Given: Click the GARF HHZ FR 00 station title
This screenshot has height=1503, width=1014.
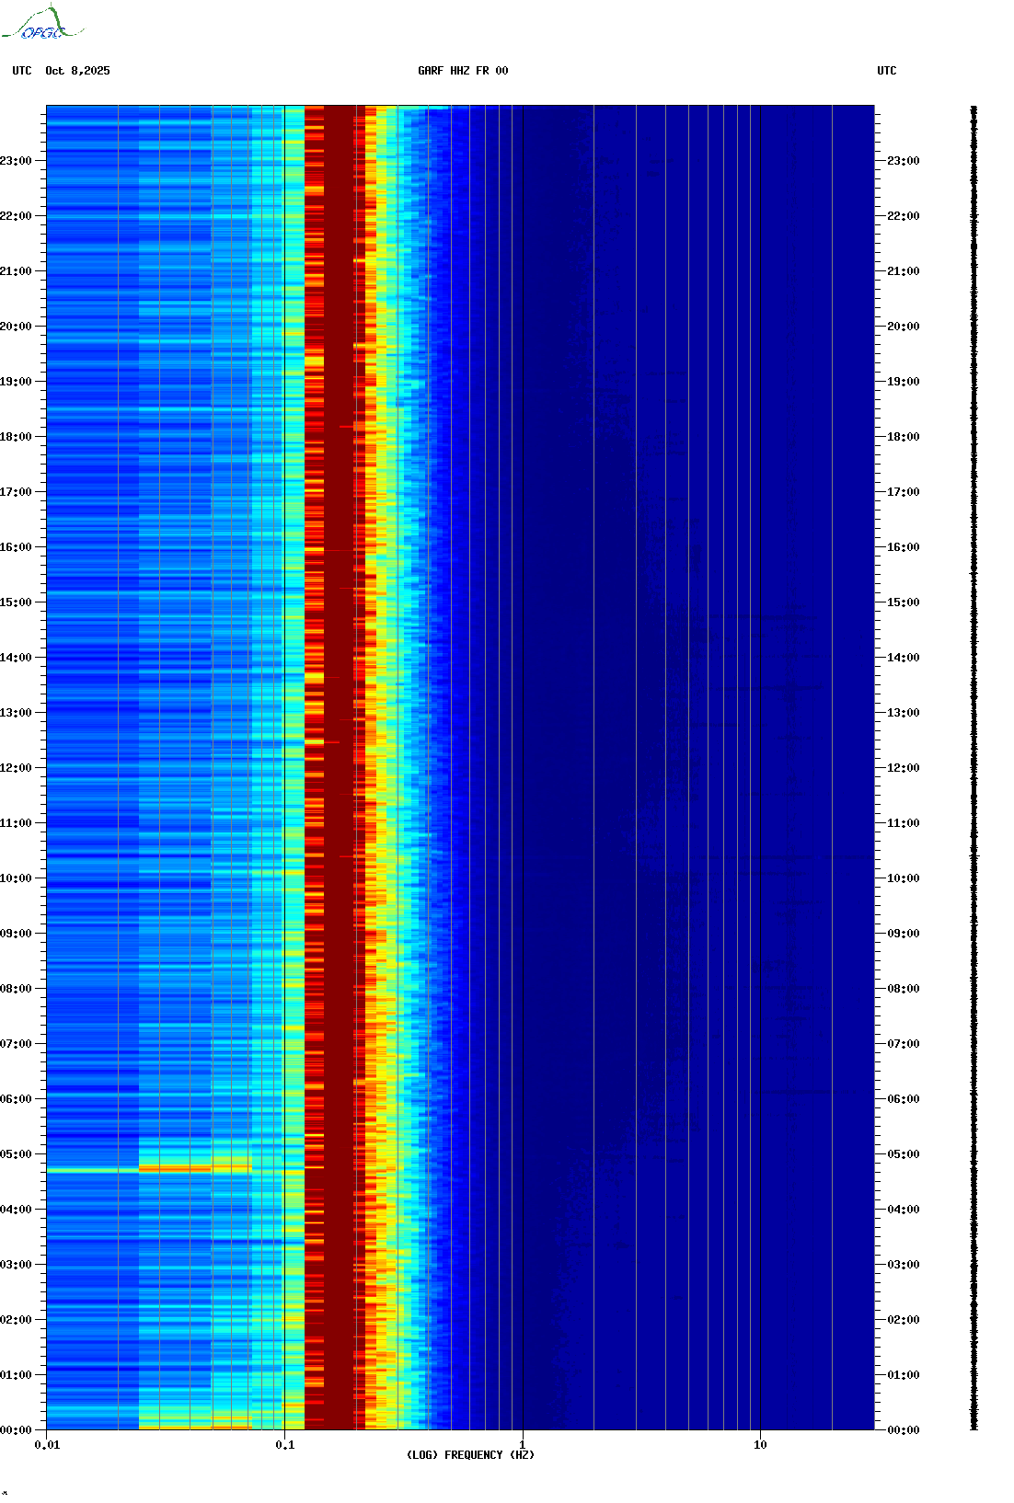Looking at the screenshot, I should [x=462, y=71].
